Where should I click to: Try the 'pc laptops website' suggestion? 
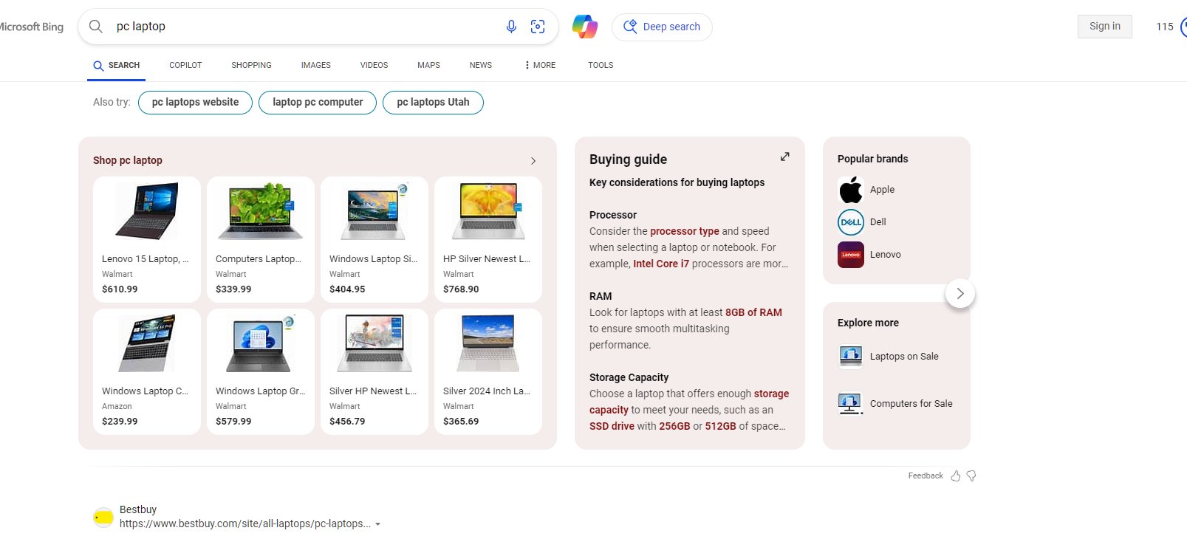(195, 103)
